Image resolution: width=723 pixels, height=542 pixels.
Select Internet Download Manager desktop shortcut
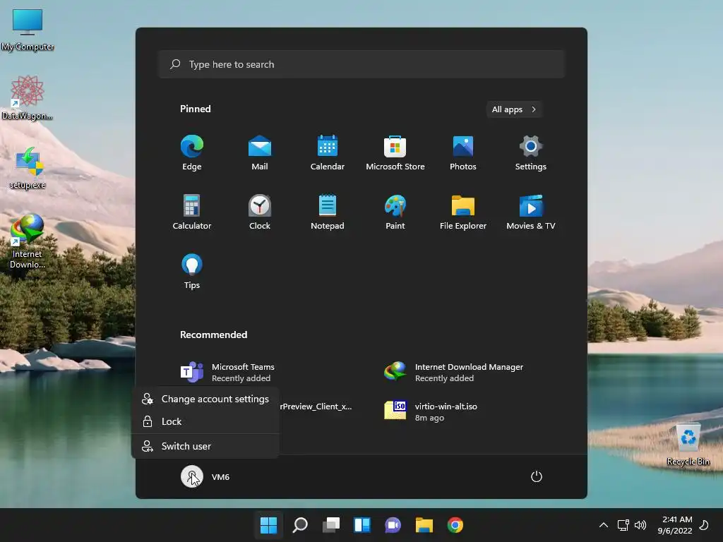click(28, 241)
